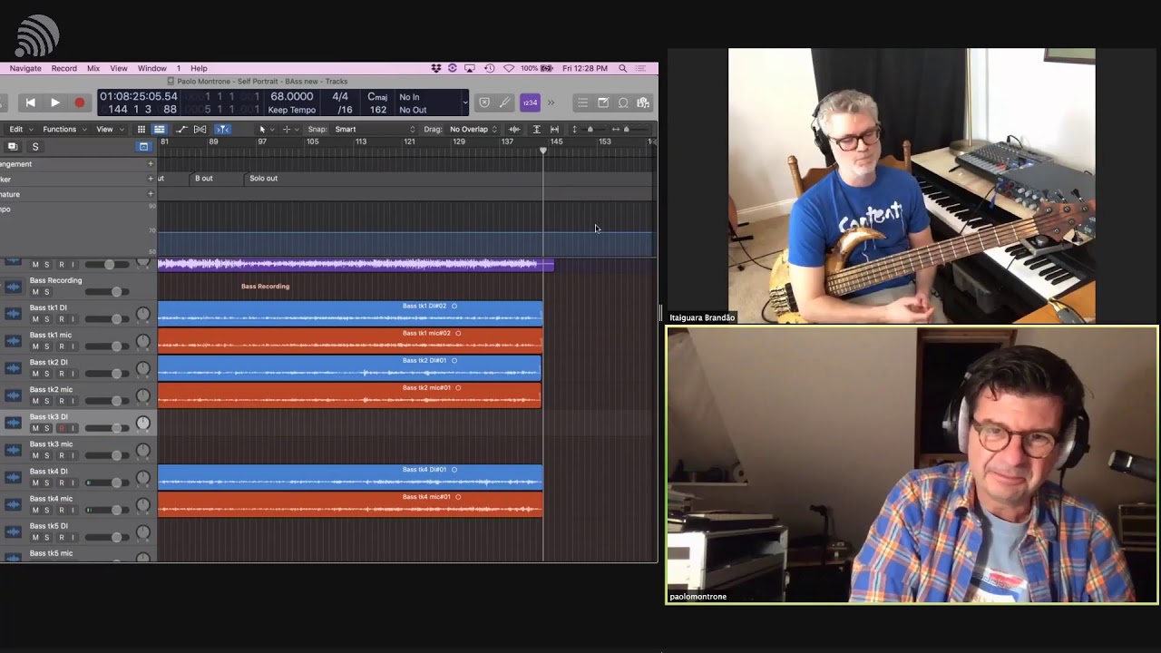Click the add track duplicate icon above track list
The width and height of the screenshot is (1161, 653).
(x=13, y=146)
